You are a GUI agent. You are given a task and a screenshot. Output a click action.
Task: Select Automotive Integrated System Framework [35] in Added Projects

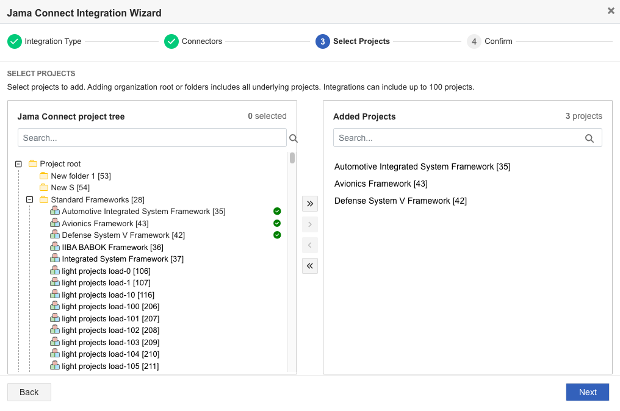click(422, 166)
